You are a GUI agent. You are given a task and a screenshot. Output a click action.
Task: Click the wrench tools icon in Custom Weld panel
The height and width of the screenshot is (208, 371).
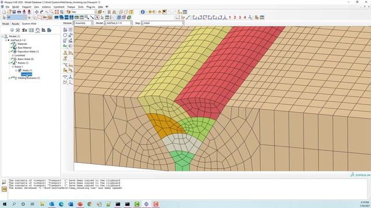coord(18,30)
